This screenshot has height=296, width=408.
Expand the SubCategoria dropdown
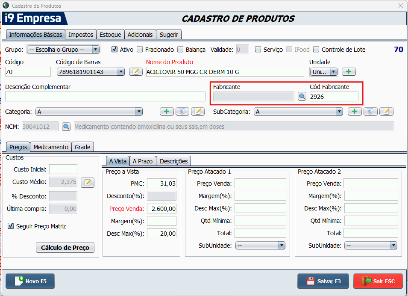tap(339, 112)
